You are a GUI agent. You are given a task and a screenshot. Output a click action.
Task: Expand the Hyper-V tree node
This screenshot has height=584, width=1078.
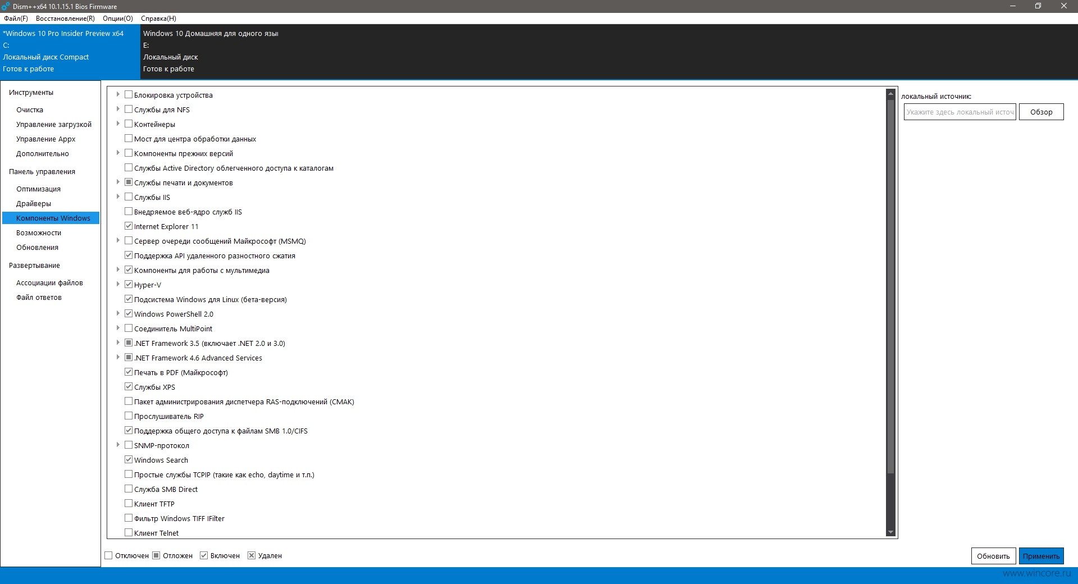pos(118,284)
